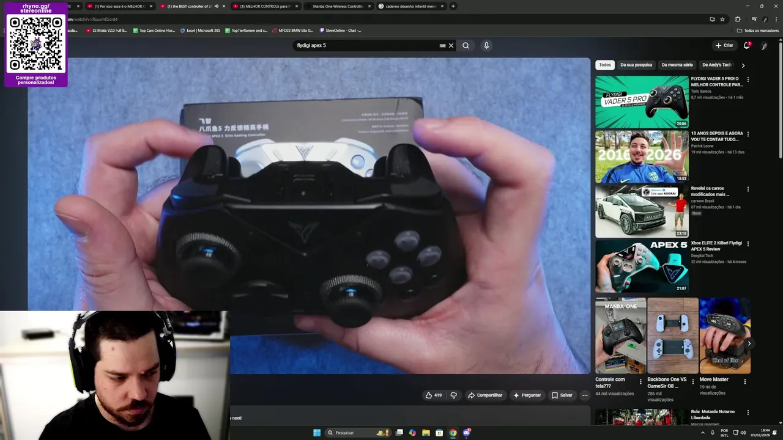
Task: Open a new browser tab
Action: pyautogui.click(x=453, y=6)
